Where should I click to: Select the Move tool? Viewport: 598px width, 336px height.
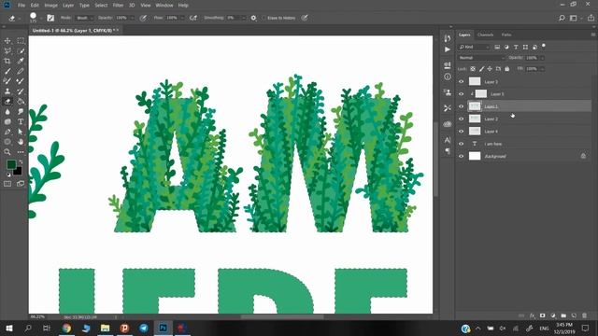7,41
